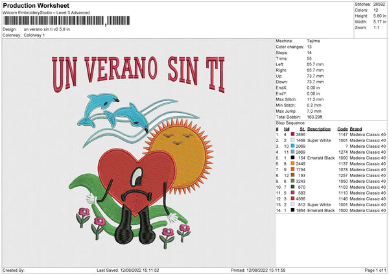Screen dimensions: 389x275
Task: Click thread code 1110
Action: click(343, 193)
